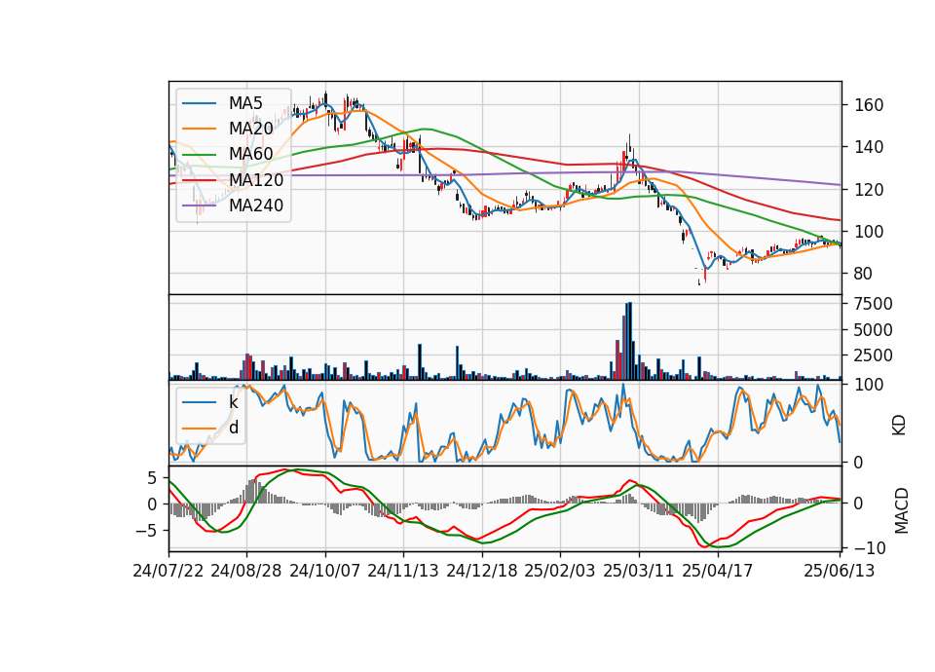Click the MA120 legend label
Viewport: 935px width, 672px height.
(x=256, y=180)
